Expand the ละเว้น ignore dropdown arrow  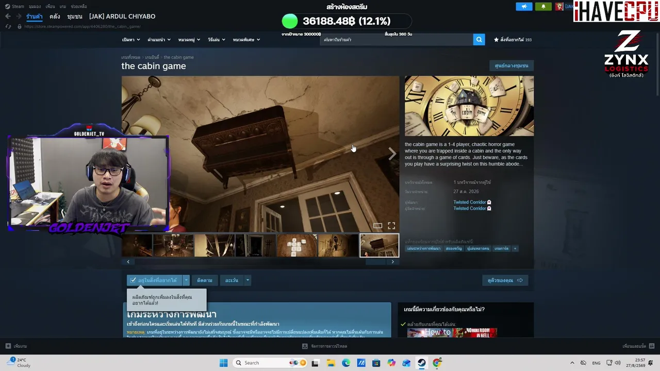(247, 280)
